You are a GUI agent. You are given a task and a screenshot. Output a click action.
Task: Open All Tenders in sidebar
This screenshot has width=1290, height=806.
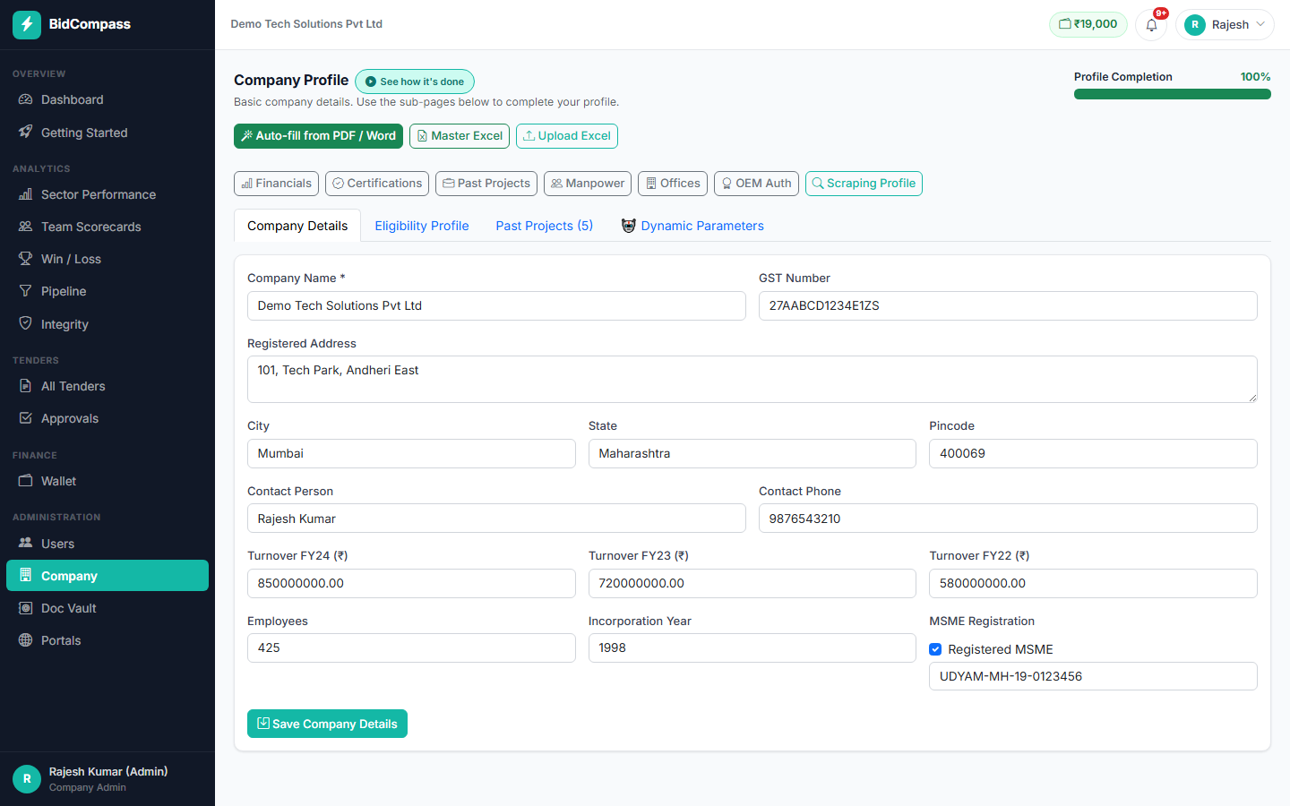(107, 386)
